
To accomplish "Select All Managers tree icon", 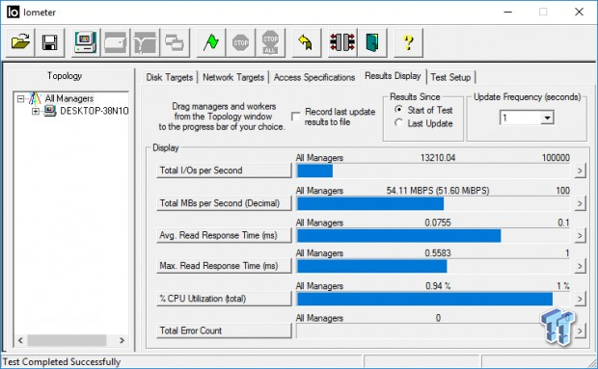I will [x=35, y=98].
